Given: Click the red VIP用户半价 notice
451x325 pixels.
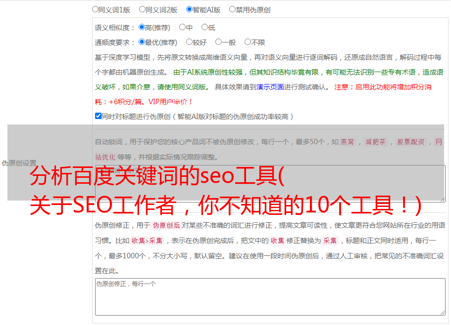Looking at the screenshot, I should 171,102.
